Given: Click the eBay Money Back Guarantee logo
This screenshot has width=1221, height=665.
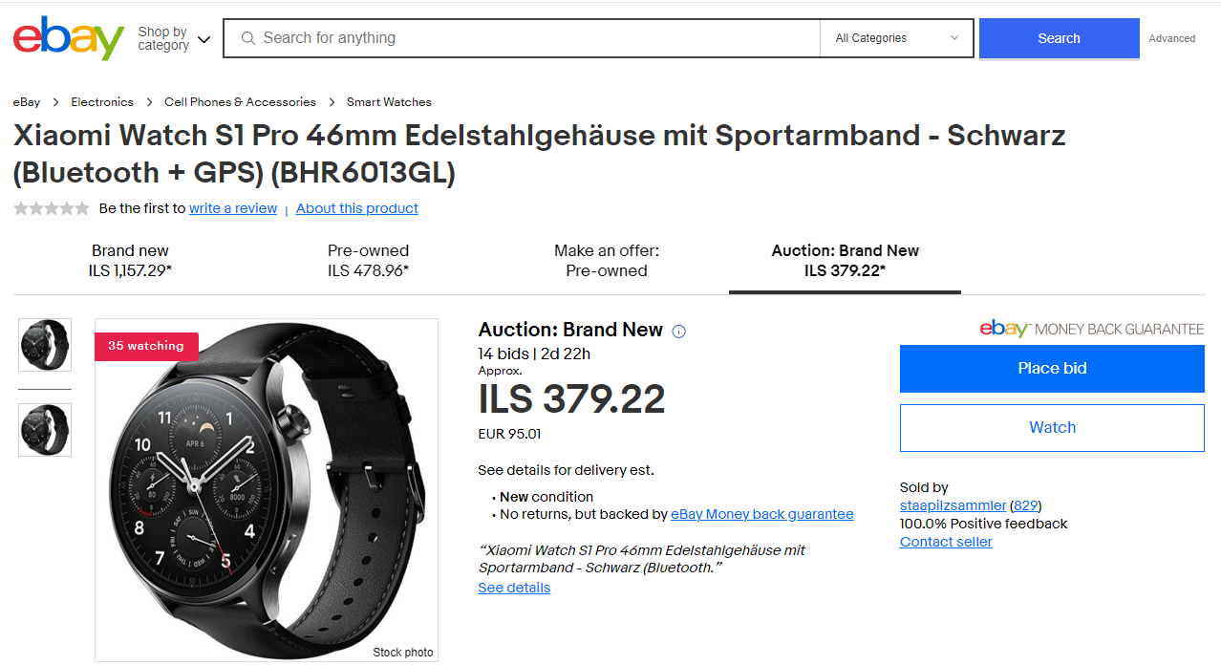Looking at the screenshot, I should (1091, 329).
